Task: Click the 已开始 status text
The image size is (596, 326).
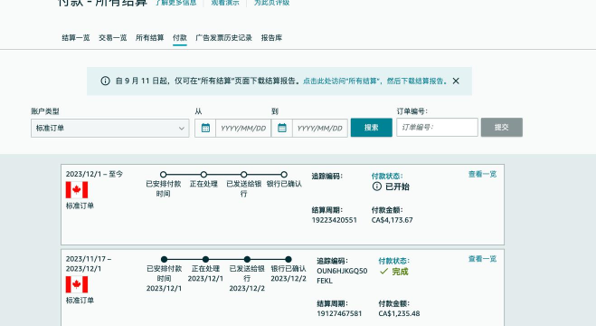Action: (397, 187)
